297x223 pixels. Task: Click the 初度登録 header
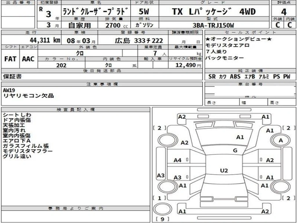pyautogui.click(x=49, y=2)
